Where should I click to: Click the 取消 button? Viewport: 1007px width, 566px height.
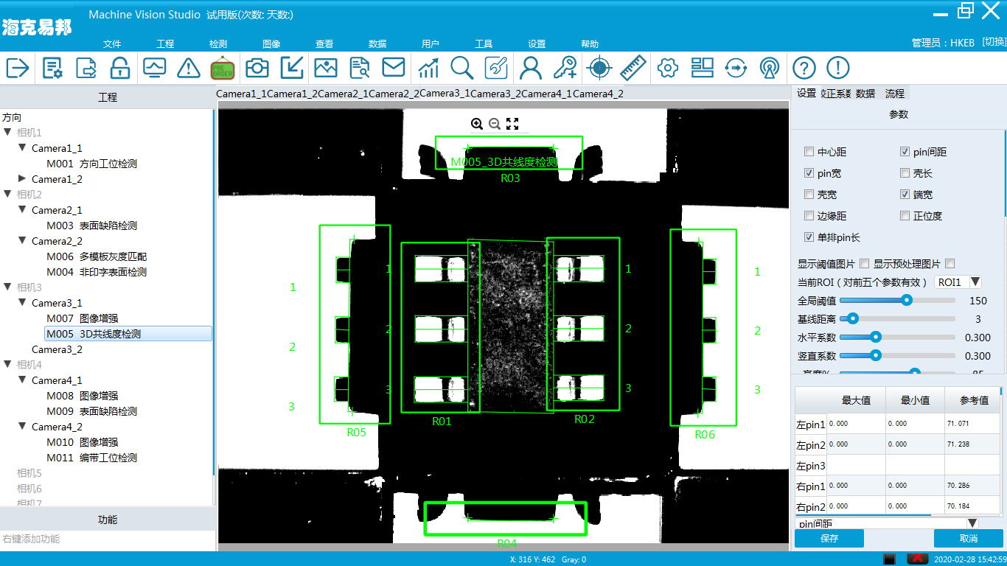coord(968,538)
